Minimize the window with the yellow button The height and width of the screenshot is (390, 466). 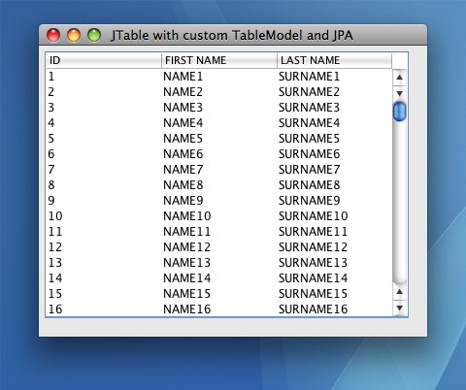click(74, 35)
